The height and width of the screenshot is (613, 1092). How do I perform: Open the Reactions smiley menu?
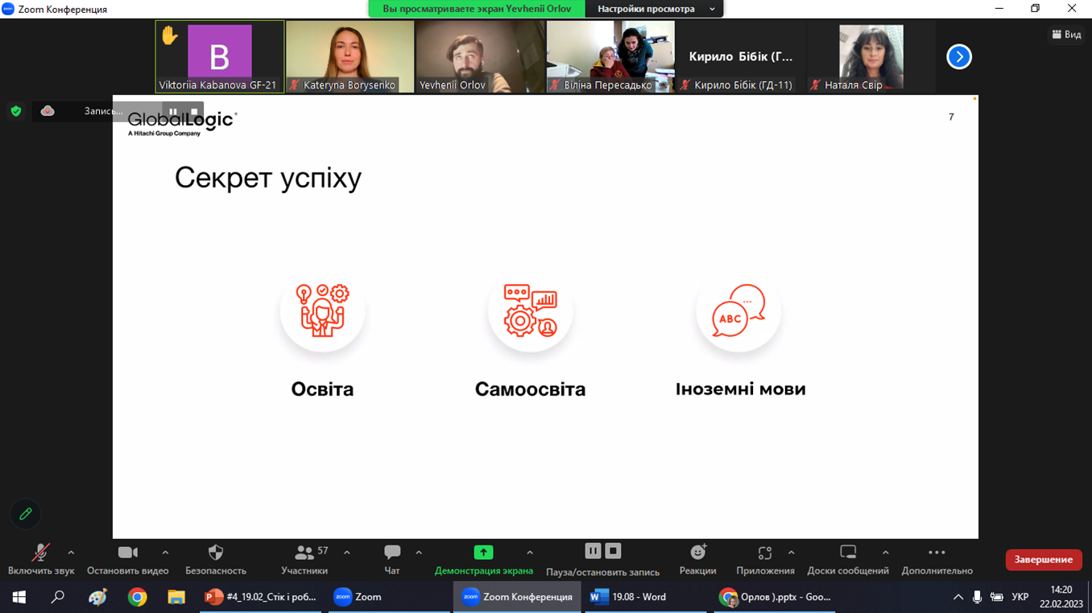697,553
